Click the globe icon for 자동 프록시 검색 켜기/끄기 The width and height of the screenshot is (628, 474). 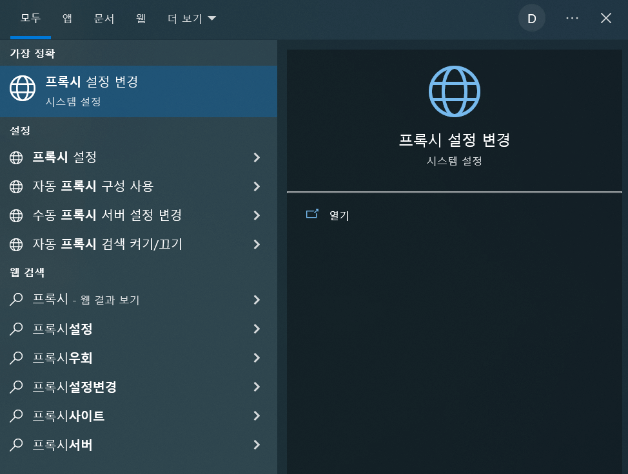pyautogui.click(x=16, y=244)
